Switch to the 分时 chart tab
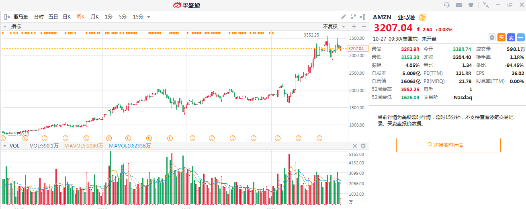 tap(39, 17)
